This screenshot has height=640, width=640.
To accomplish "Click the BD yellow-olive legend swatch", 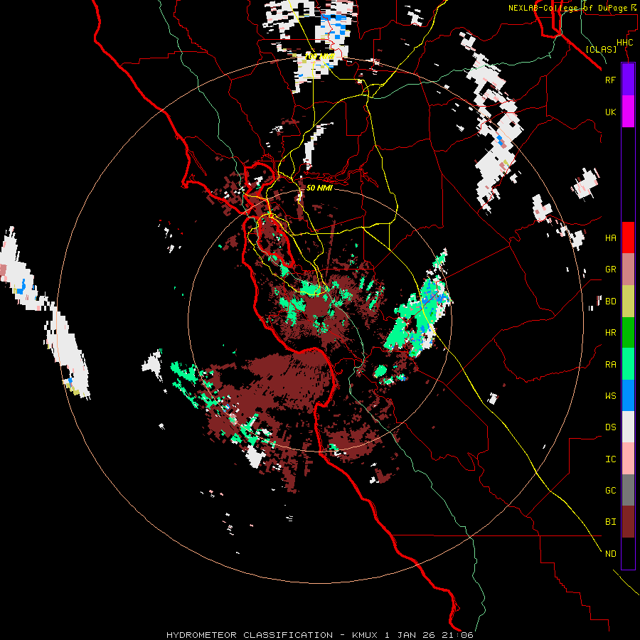I will click(x=628, y=302).
